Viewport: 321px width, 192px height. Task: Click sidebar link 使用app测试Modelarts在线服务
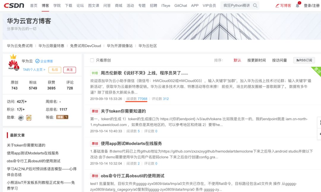(x=33, y=153)
